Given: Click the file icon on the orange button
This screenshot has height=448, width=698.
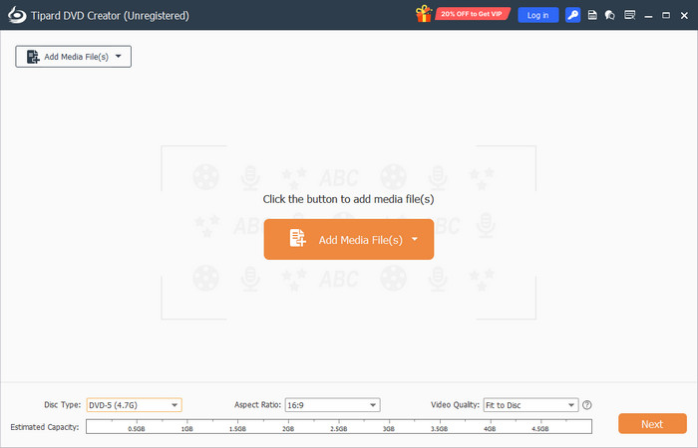Looking at the screenshot, I should point(297,239).
